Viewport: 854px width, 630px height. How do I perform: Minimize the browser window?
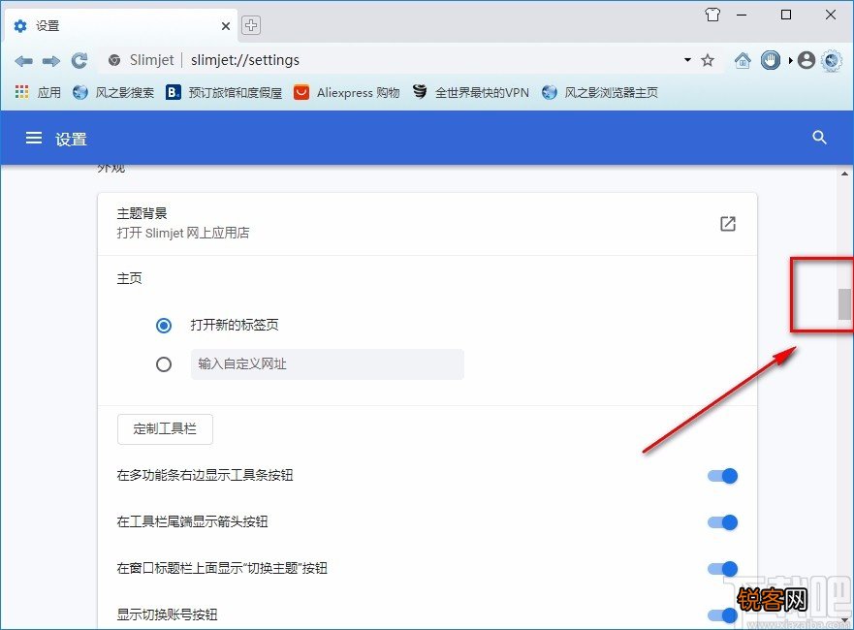(742, 15)
